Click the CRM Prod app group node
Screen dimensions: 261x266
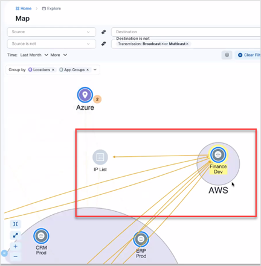coord(41,236)
